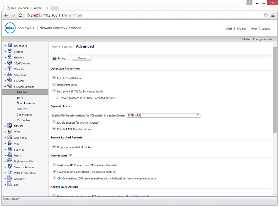Open the Alert link

pyautogui.click(x=229, y=29)
